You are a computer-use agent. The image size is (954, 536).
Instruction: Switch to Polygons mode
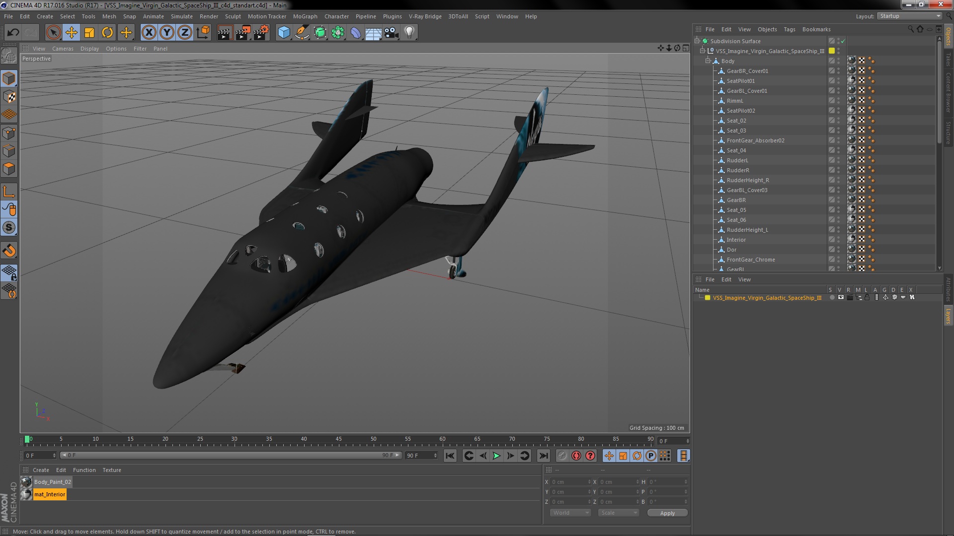coord(9,169)
